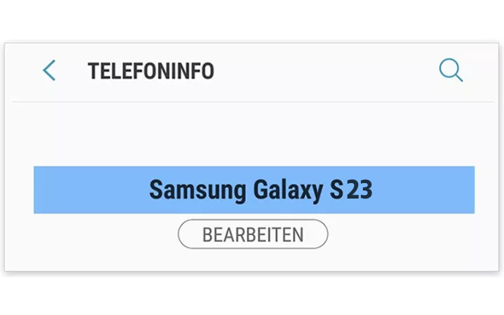Click the teal search magnifier
The image size is (504, 315).
coord(450,70)
